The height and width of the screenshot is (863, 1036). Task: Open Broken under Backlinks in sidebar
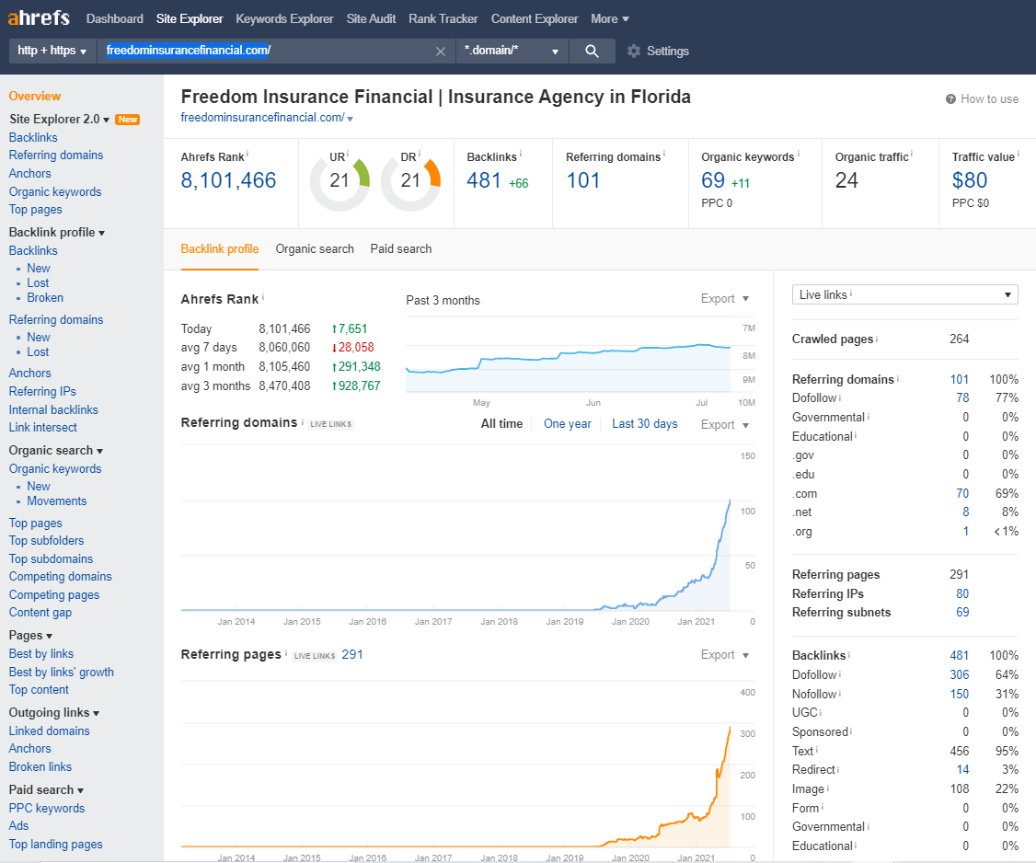tap(45, 298)
